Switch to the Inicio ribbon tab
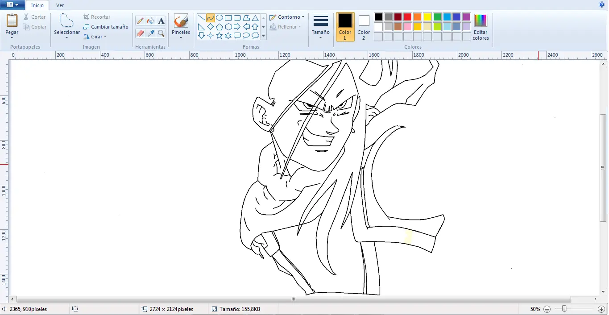Screen dimensions: 609x315 [37, 5]
